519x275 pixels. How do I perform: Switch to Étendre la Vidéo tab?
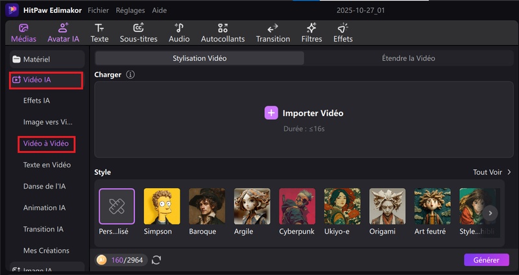click(x=409, y=58)
